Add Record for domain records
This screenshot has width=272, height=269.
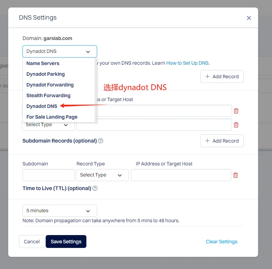click(x=222, y=76)
